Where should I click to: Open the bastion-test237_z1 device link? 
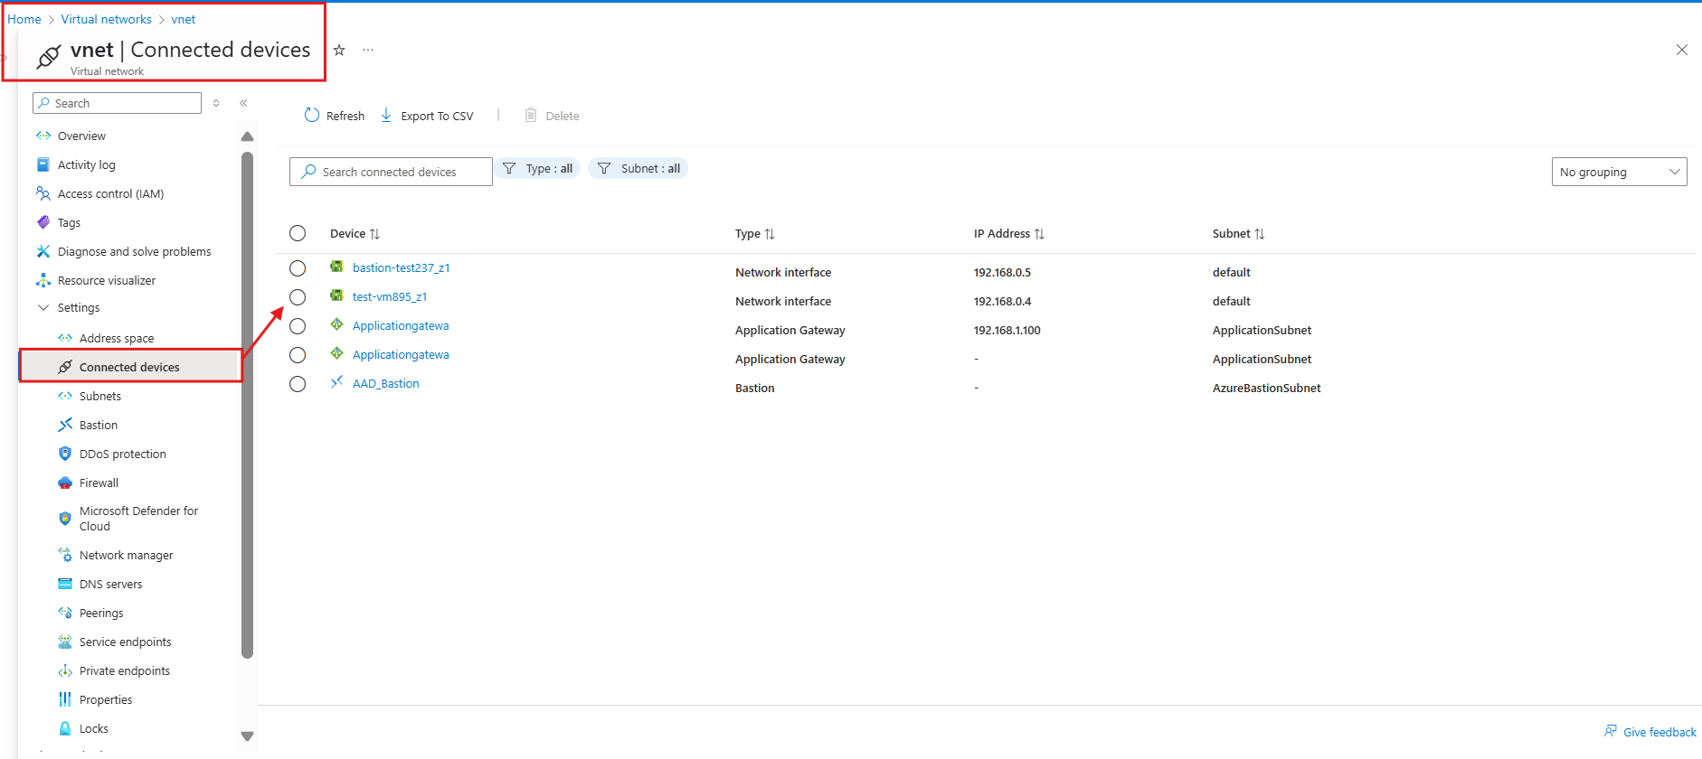(x=401, y=267)
